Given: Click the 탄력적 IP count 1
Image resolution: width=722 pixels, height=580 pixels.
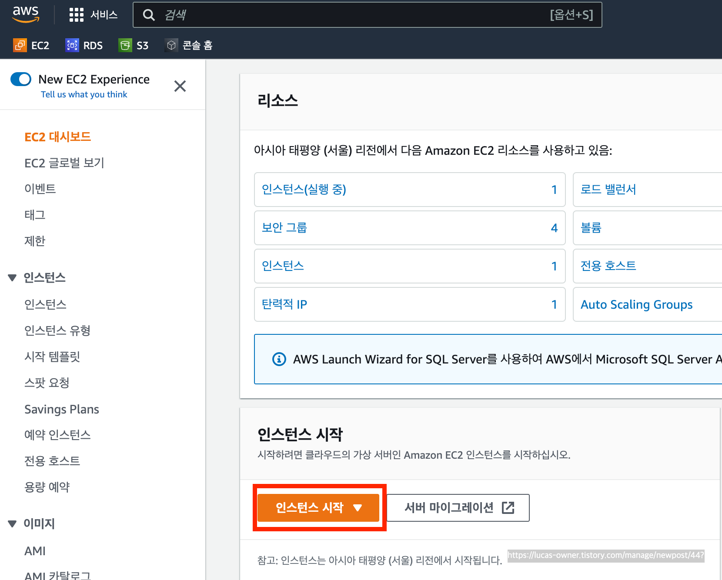Looking at the screenshot, I should [554, 304].
